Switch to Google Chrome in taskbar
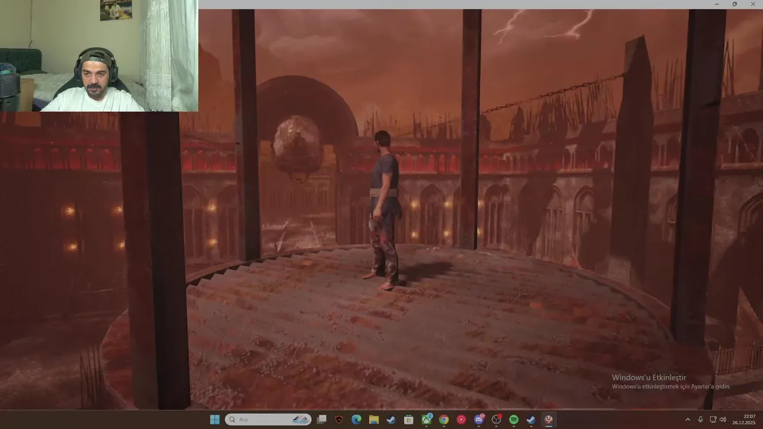This screenshot has height=429, width=763. pyautogui.click(x=444, y=419)
